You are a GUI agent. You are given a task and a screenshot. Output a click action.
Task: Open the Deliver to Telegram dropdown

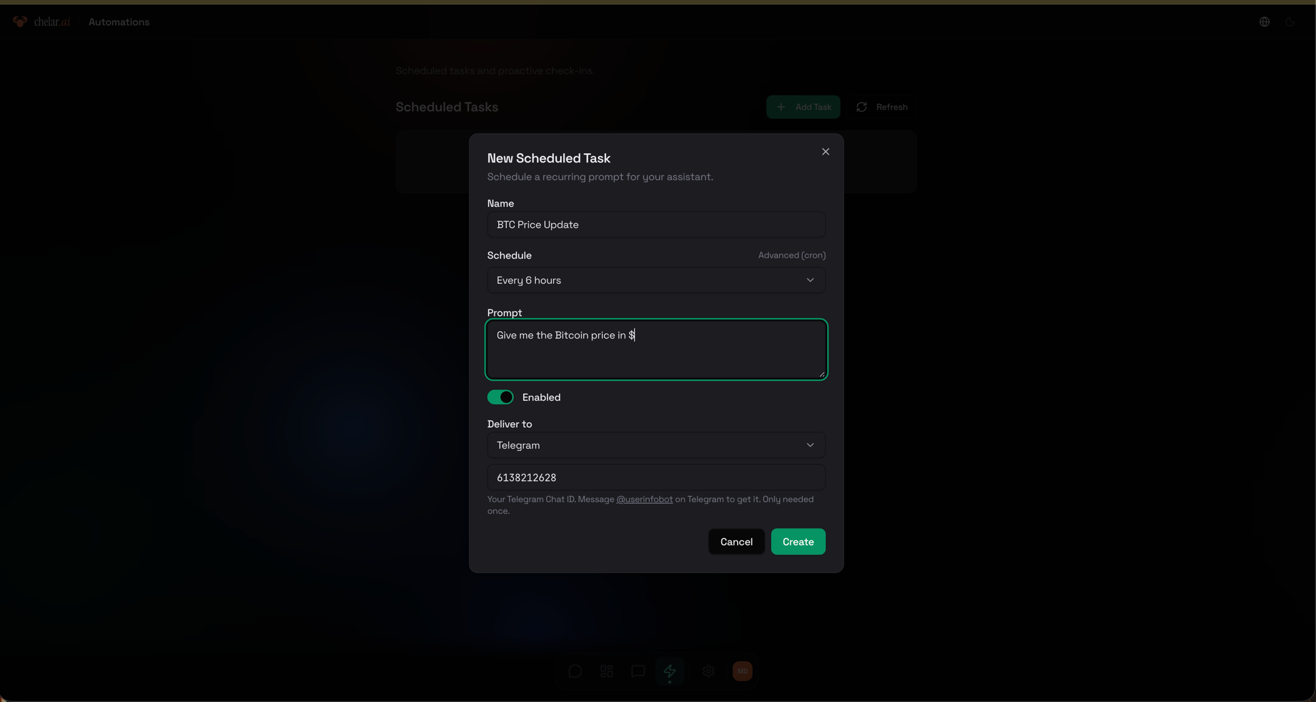click(x=656, y=445)
